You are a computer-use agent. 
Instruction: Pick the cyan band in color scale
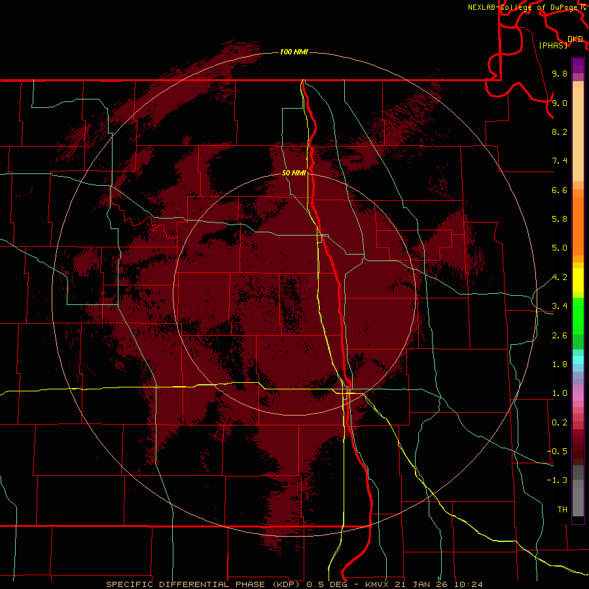[578, 360]
